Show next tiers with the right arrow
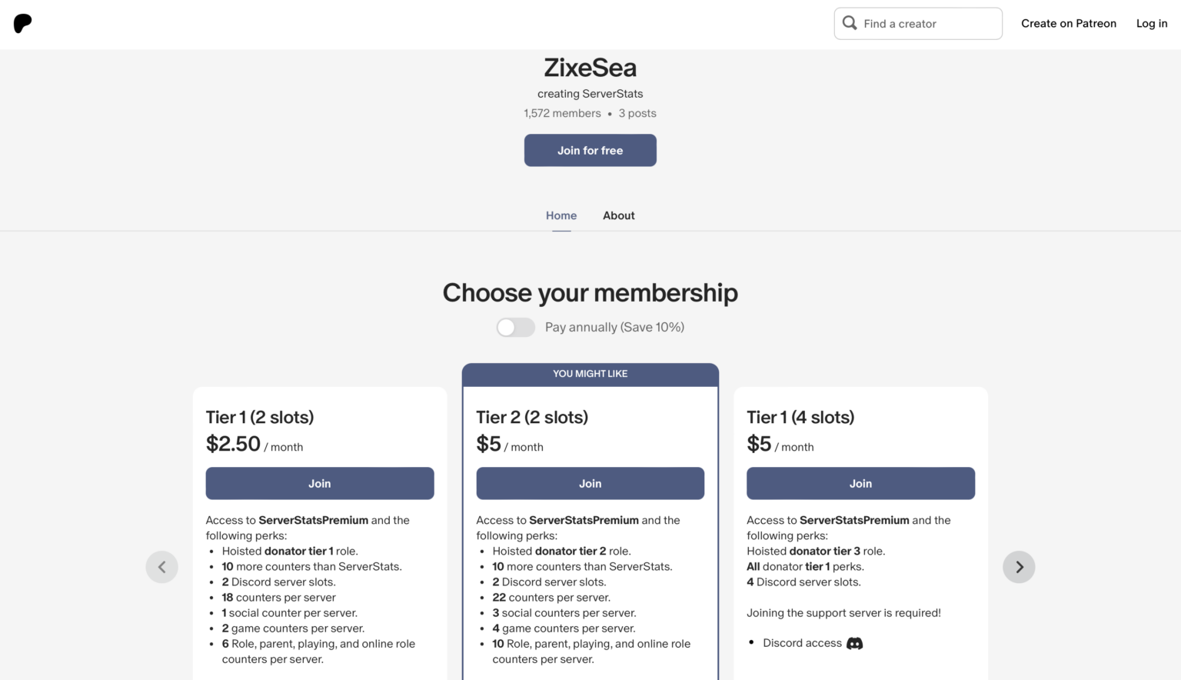The width and height of the screenshot is (1181, 680). point(1019,567)
